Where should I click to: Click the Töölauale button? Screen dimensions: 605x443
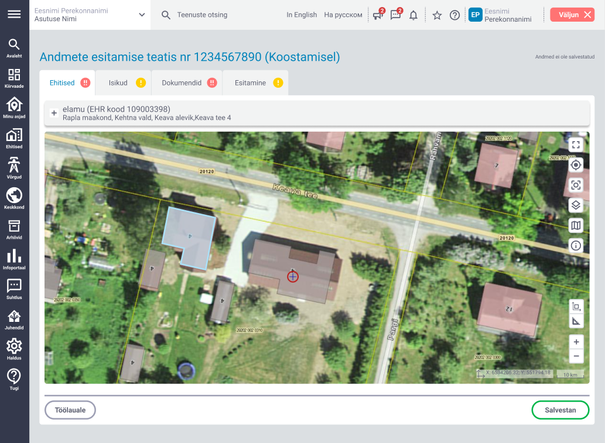[x=70, y=410]
